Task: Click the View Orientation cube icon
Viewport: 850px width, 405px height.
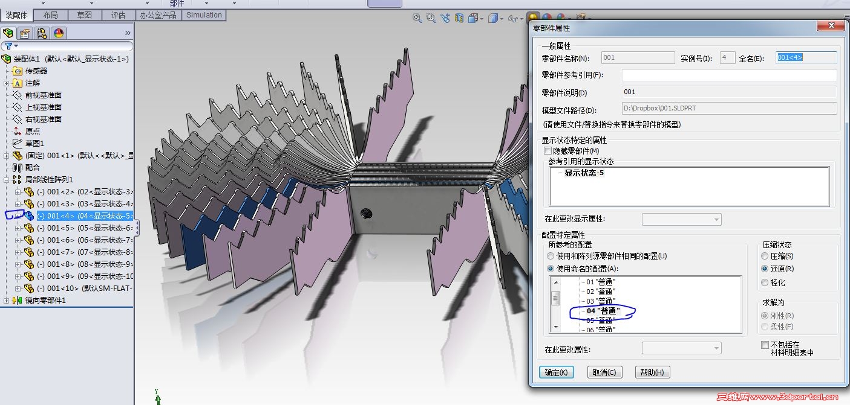Action: 472,19
